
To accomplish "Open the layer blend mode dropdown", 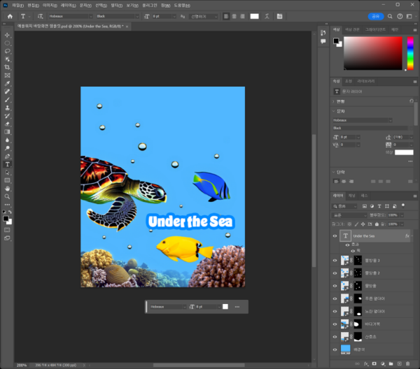I will click(x=348, y=215).
